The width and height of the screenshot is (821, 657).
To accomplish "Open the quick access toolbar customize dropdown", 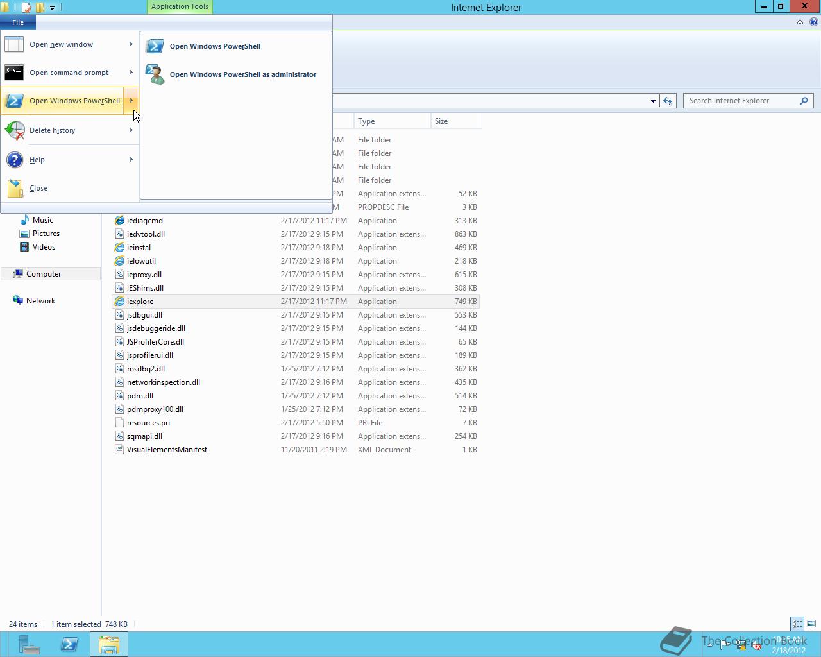I will click(52, 8).
